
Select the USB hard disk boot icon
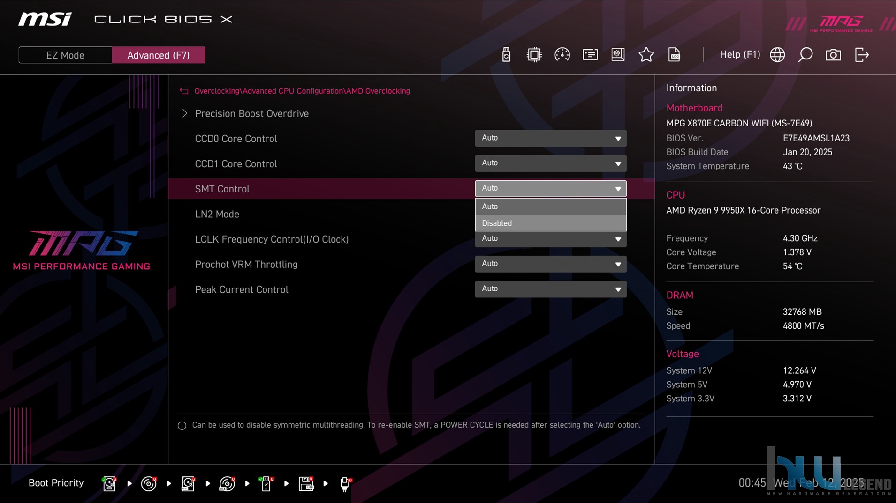click(x=188, y=483)
